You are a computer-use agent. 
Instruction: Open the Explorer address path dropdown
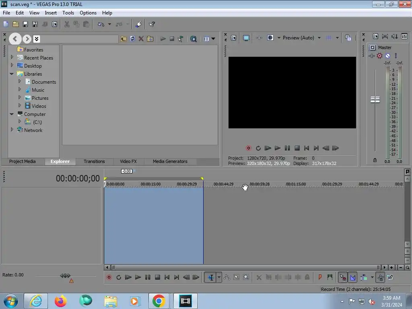coord(37,39)
